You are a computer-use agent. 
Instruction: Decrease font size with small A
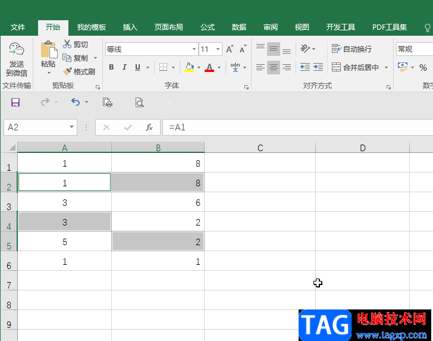243,49
